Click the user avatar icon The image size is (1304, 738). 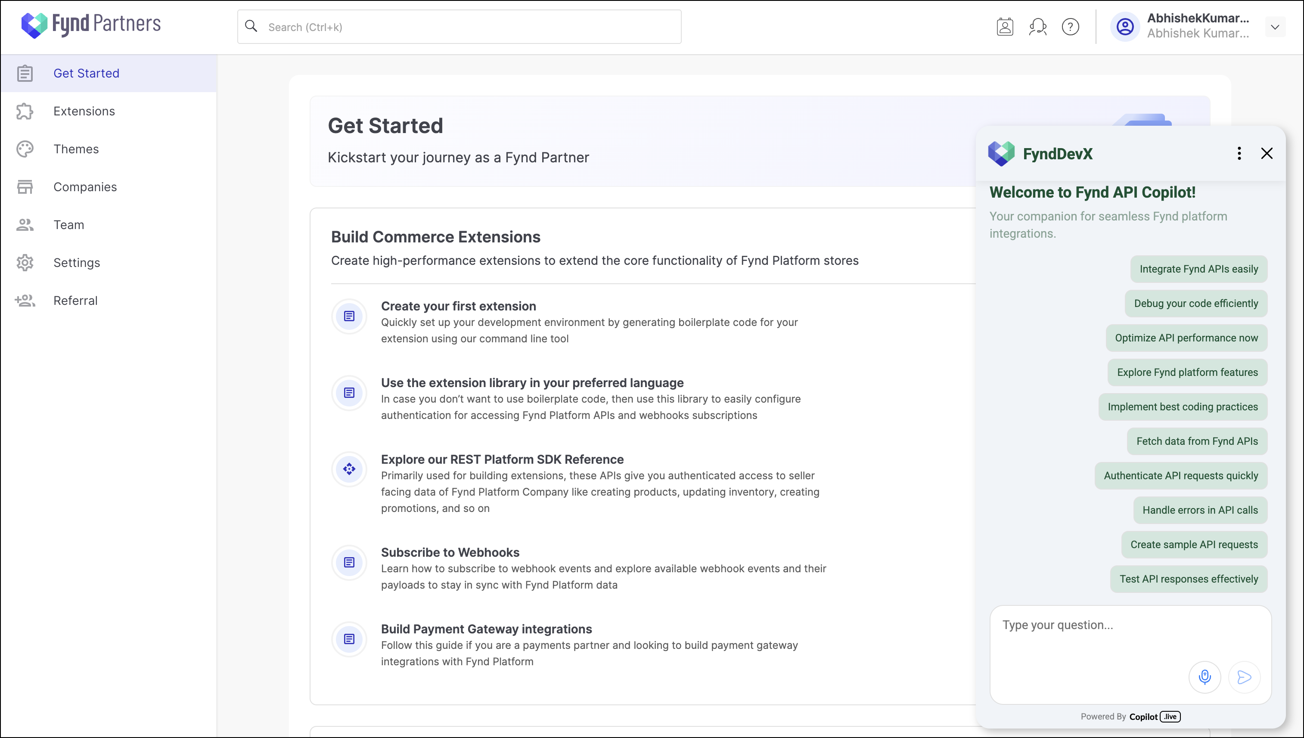pyautogui.click(x=1124, y=26)
